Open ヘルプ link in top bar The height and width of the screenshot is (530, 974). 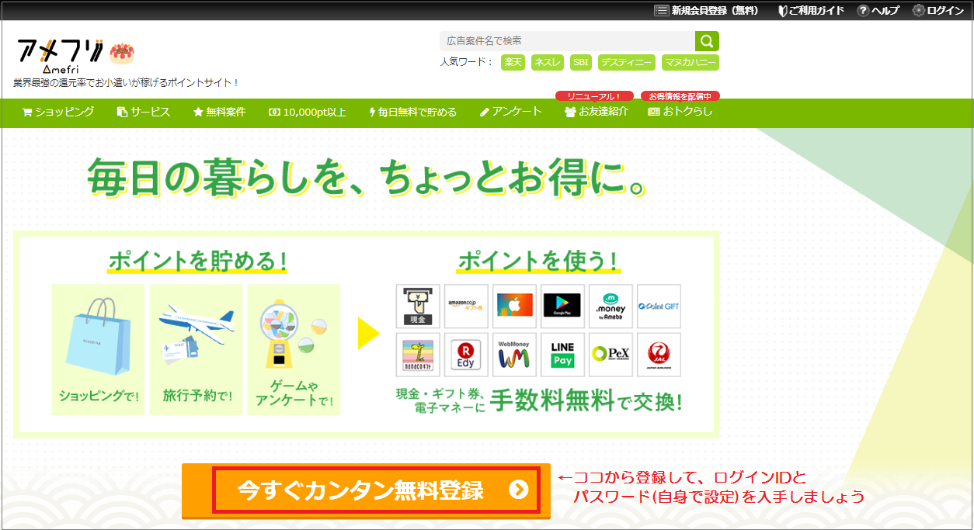tap(878, 10)
